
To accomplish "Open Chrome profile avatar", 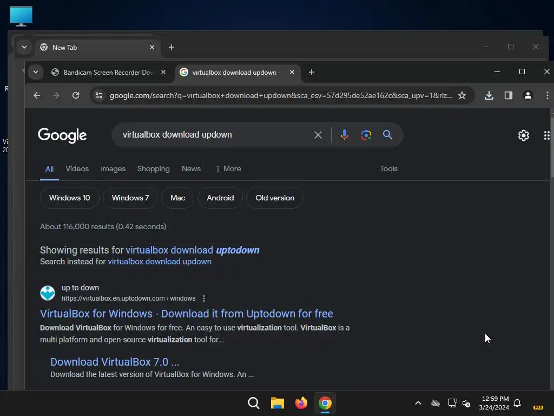I will (x=528, y=95).
